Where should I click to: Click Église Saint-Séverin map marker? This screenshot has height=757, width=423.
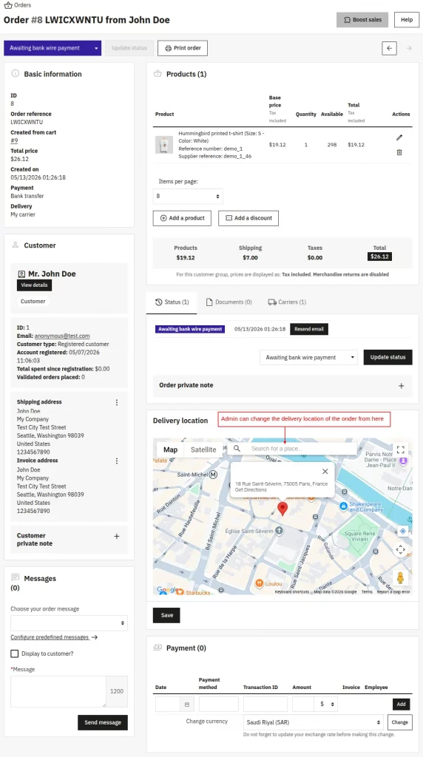click(x=279, y=531)
